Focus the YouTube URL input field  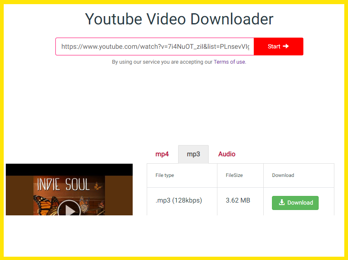(x=155, y=46)
